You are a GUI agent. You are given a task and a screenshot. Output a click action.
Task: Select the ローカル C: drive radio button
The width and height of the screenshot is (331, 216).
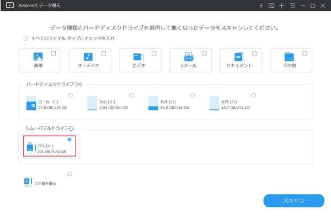(71, 96)
